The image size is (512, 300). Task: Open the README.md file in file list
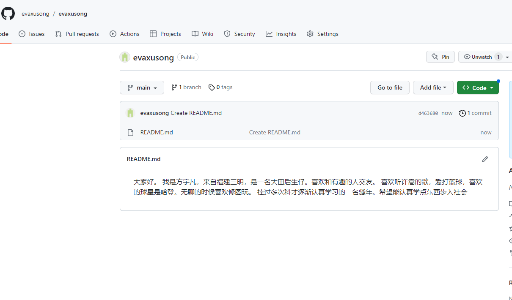coord(157,132)
